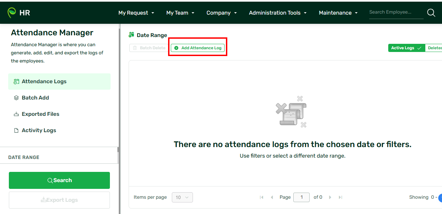442x214 pixels.
Task: Select Attendance Logs in the sidebar
Action: click(x=59, y=82)
